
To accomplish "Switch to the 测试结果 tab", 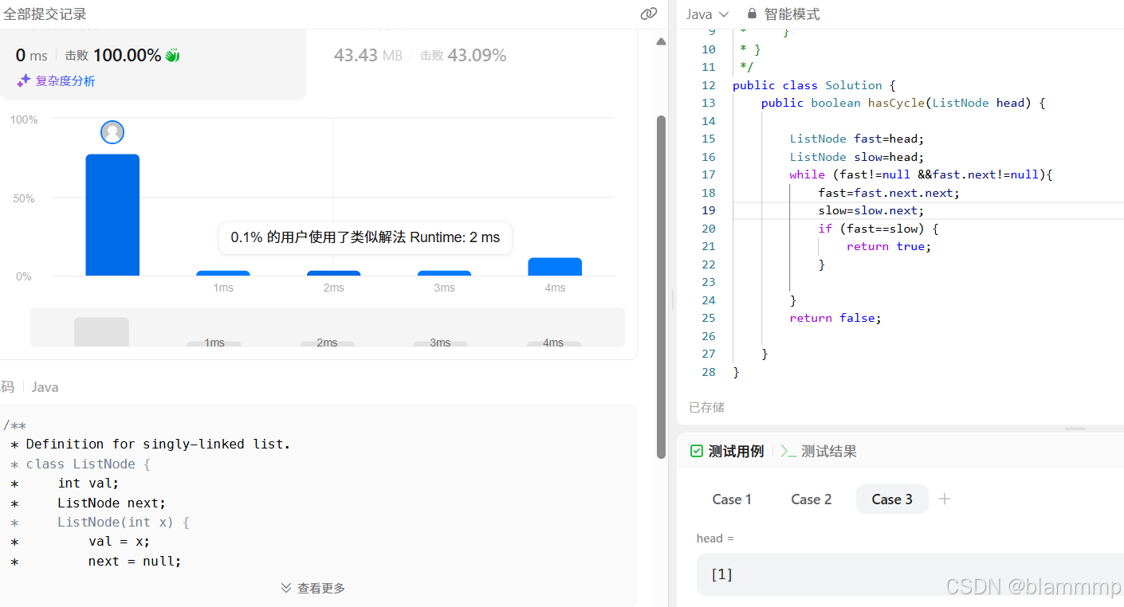I will tap(829, 450).
